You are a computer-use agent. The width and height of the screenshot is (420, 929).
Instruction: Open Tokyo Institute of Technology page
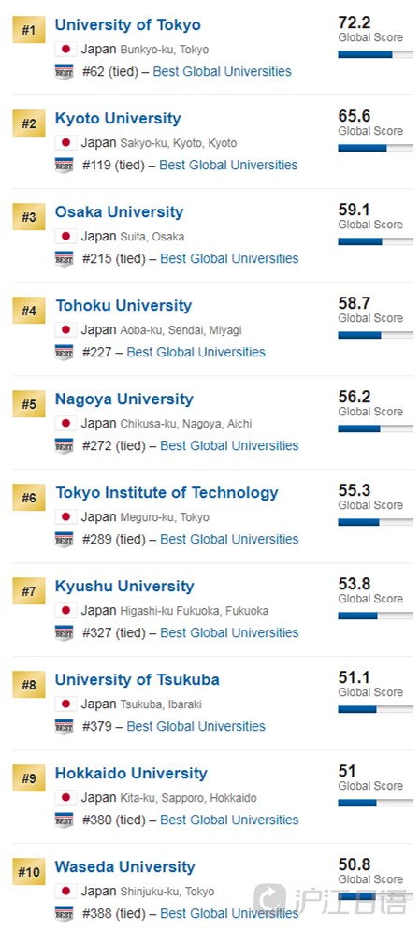tap(167, 493)
